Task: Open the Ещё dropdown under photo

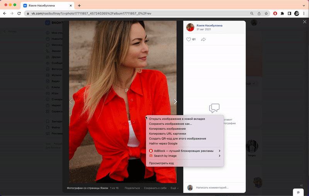Action: (175, 188)
